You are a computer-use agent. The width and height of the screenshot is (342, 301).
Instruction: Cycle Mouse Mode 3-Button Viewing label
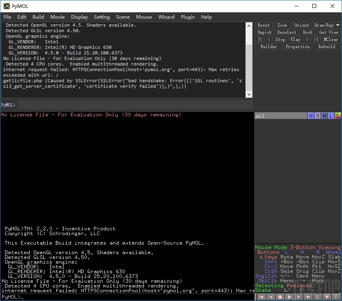click(298, 247)
